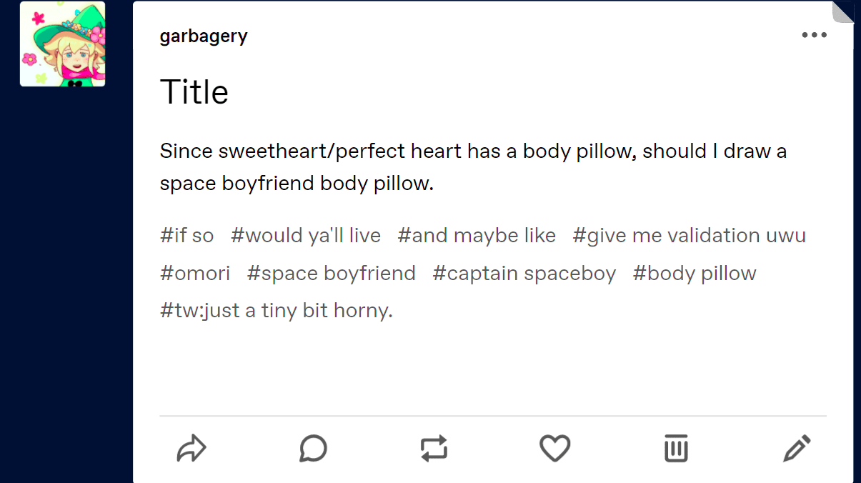Screen dimensions: 861x483
Task: Click the post heading labeled Title
Action: [194, 91]
